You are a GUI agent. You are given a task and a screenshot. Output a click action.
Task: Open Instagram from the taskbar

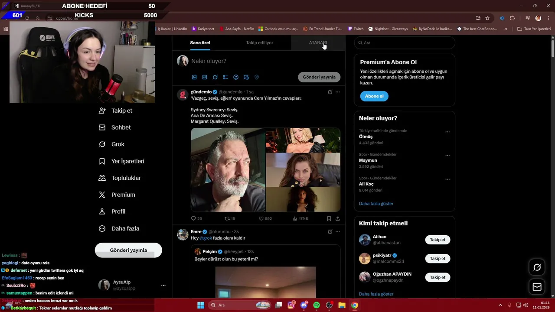(x=291, y=305)
